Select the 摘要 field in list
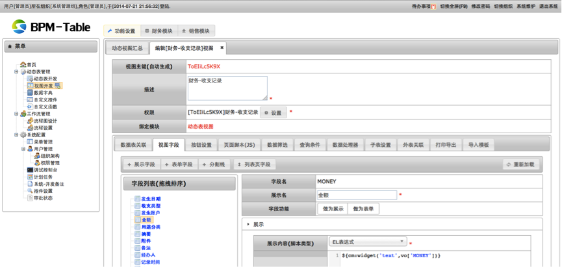The width and height of the screenshot is (562, 267). point(146,234)
